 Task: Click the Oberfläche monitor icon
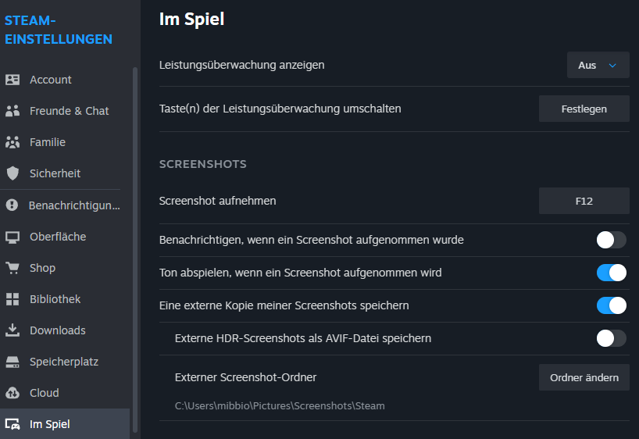12,237
